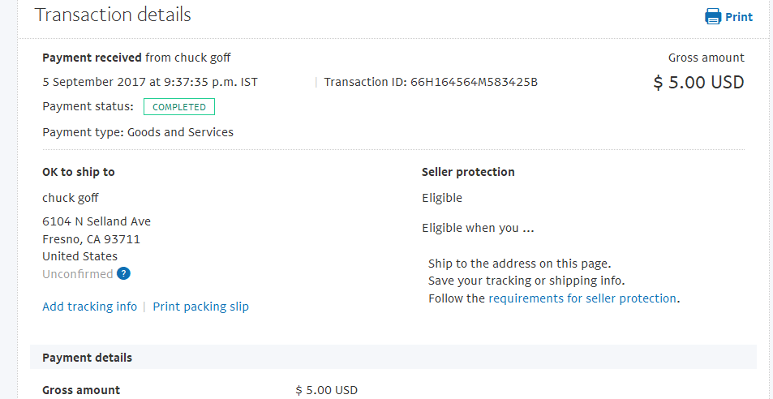The image size is (773, 399).
Task: Click the Payment details section header
Action: pos(393,357)
